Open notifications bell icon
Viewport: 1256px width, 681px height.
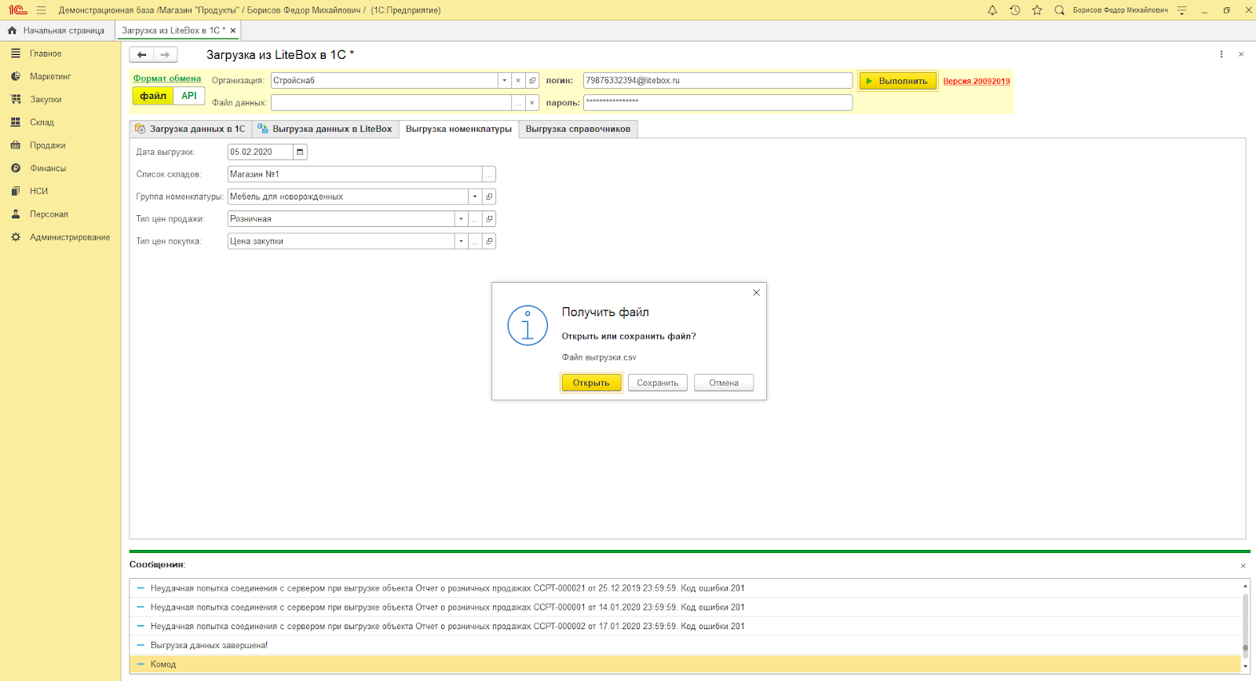[992, 10]
